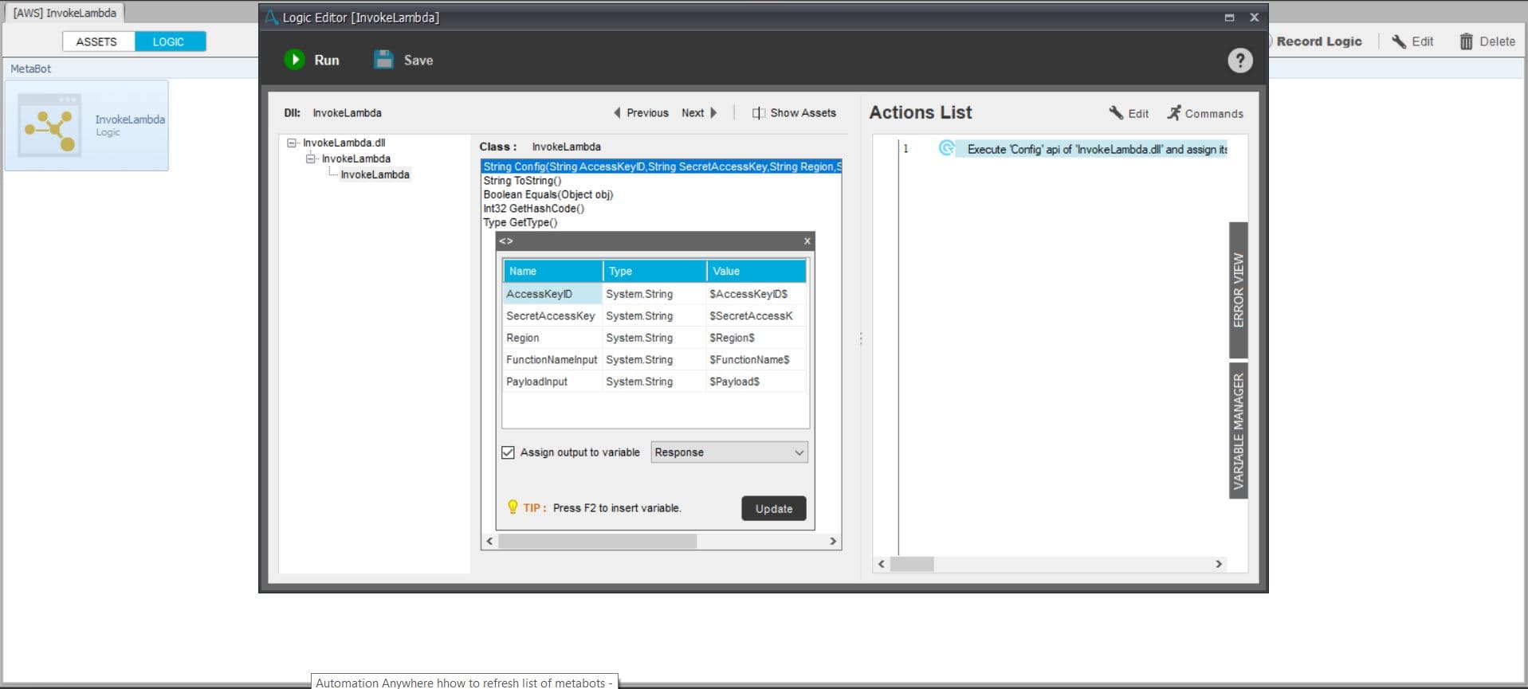1528x689 pixels.
Task: Open Commands via the running-man icon
Action: 1174,113
